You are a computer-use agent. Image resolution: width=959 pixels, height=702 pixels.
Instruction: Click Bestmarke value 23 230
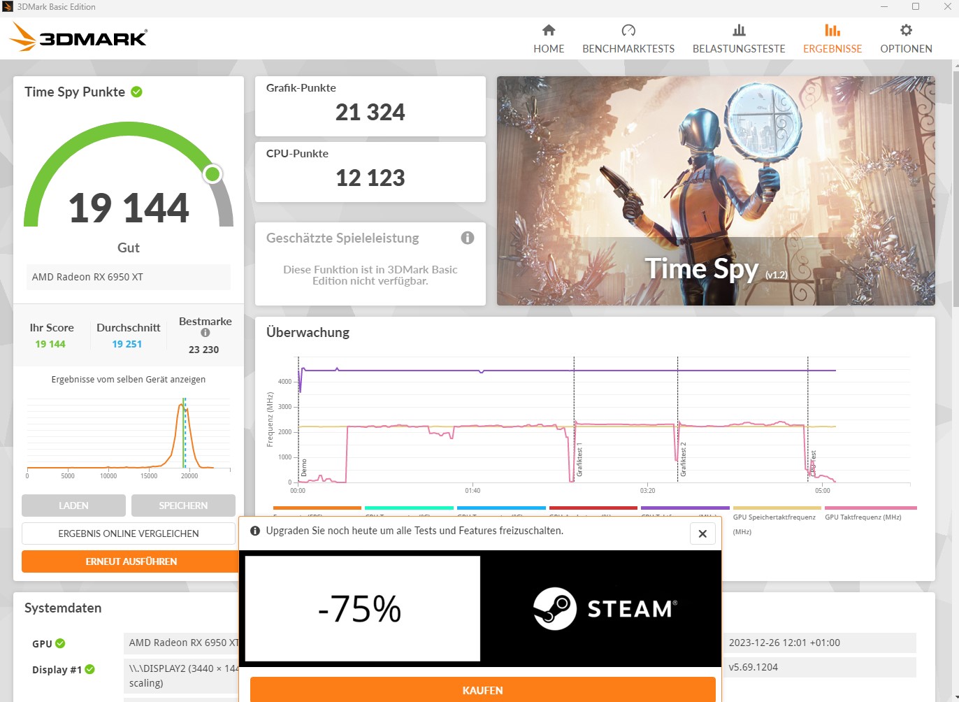tap(204, 350)
